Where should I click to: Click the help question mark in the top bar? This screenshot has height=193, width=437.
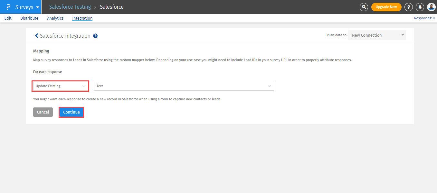pyautogui.click(x=408, y=7)
